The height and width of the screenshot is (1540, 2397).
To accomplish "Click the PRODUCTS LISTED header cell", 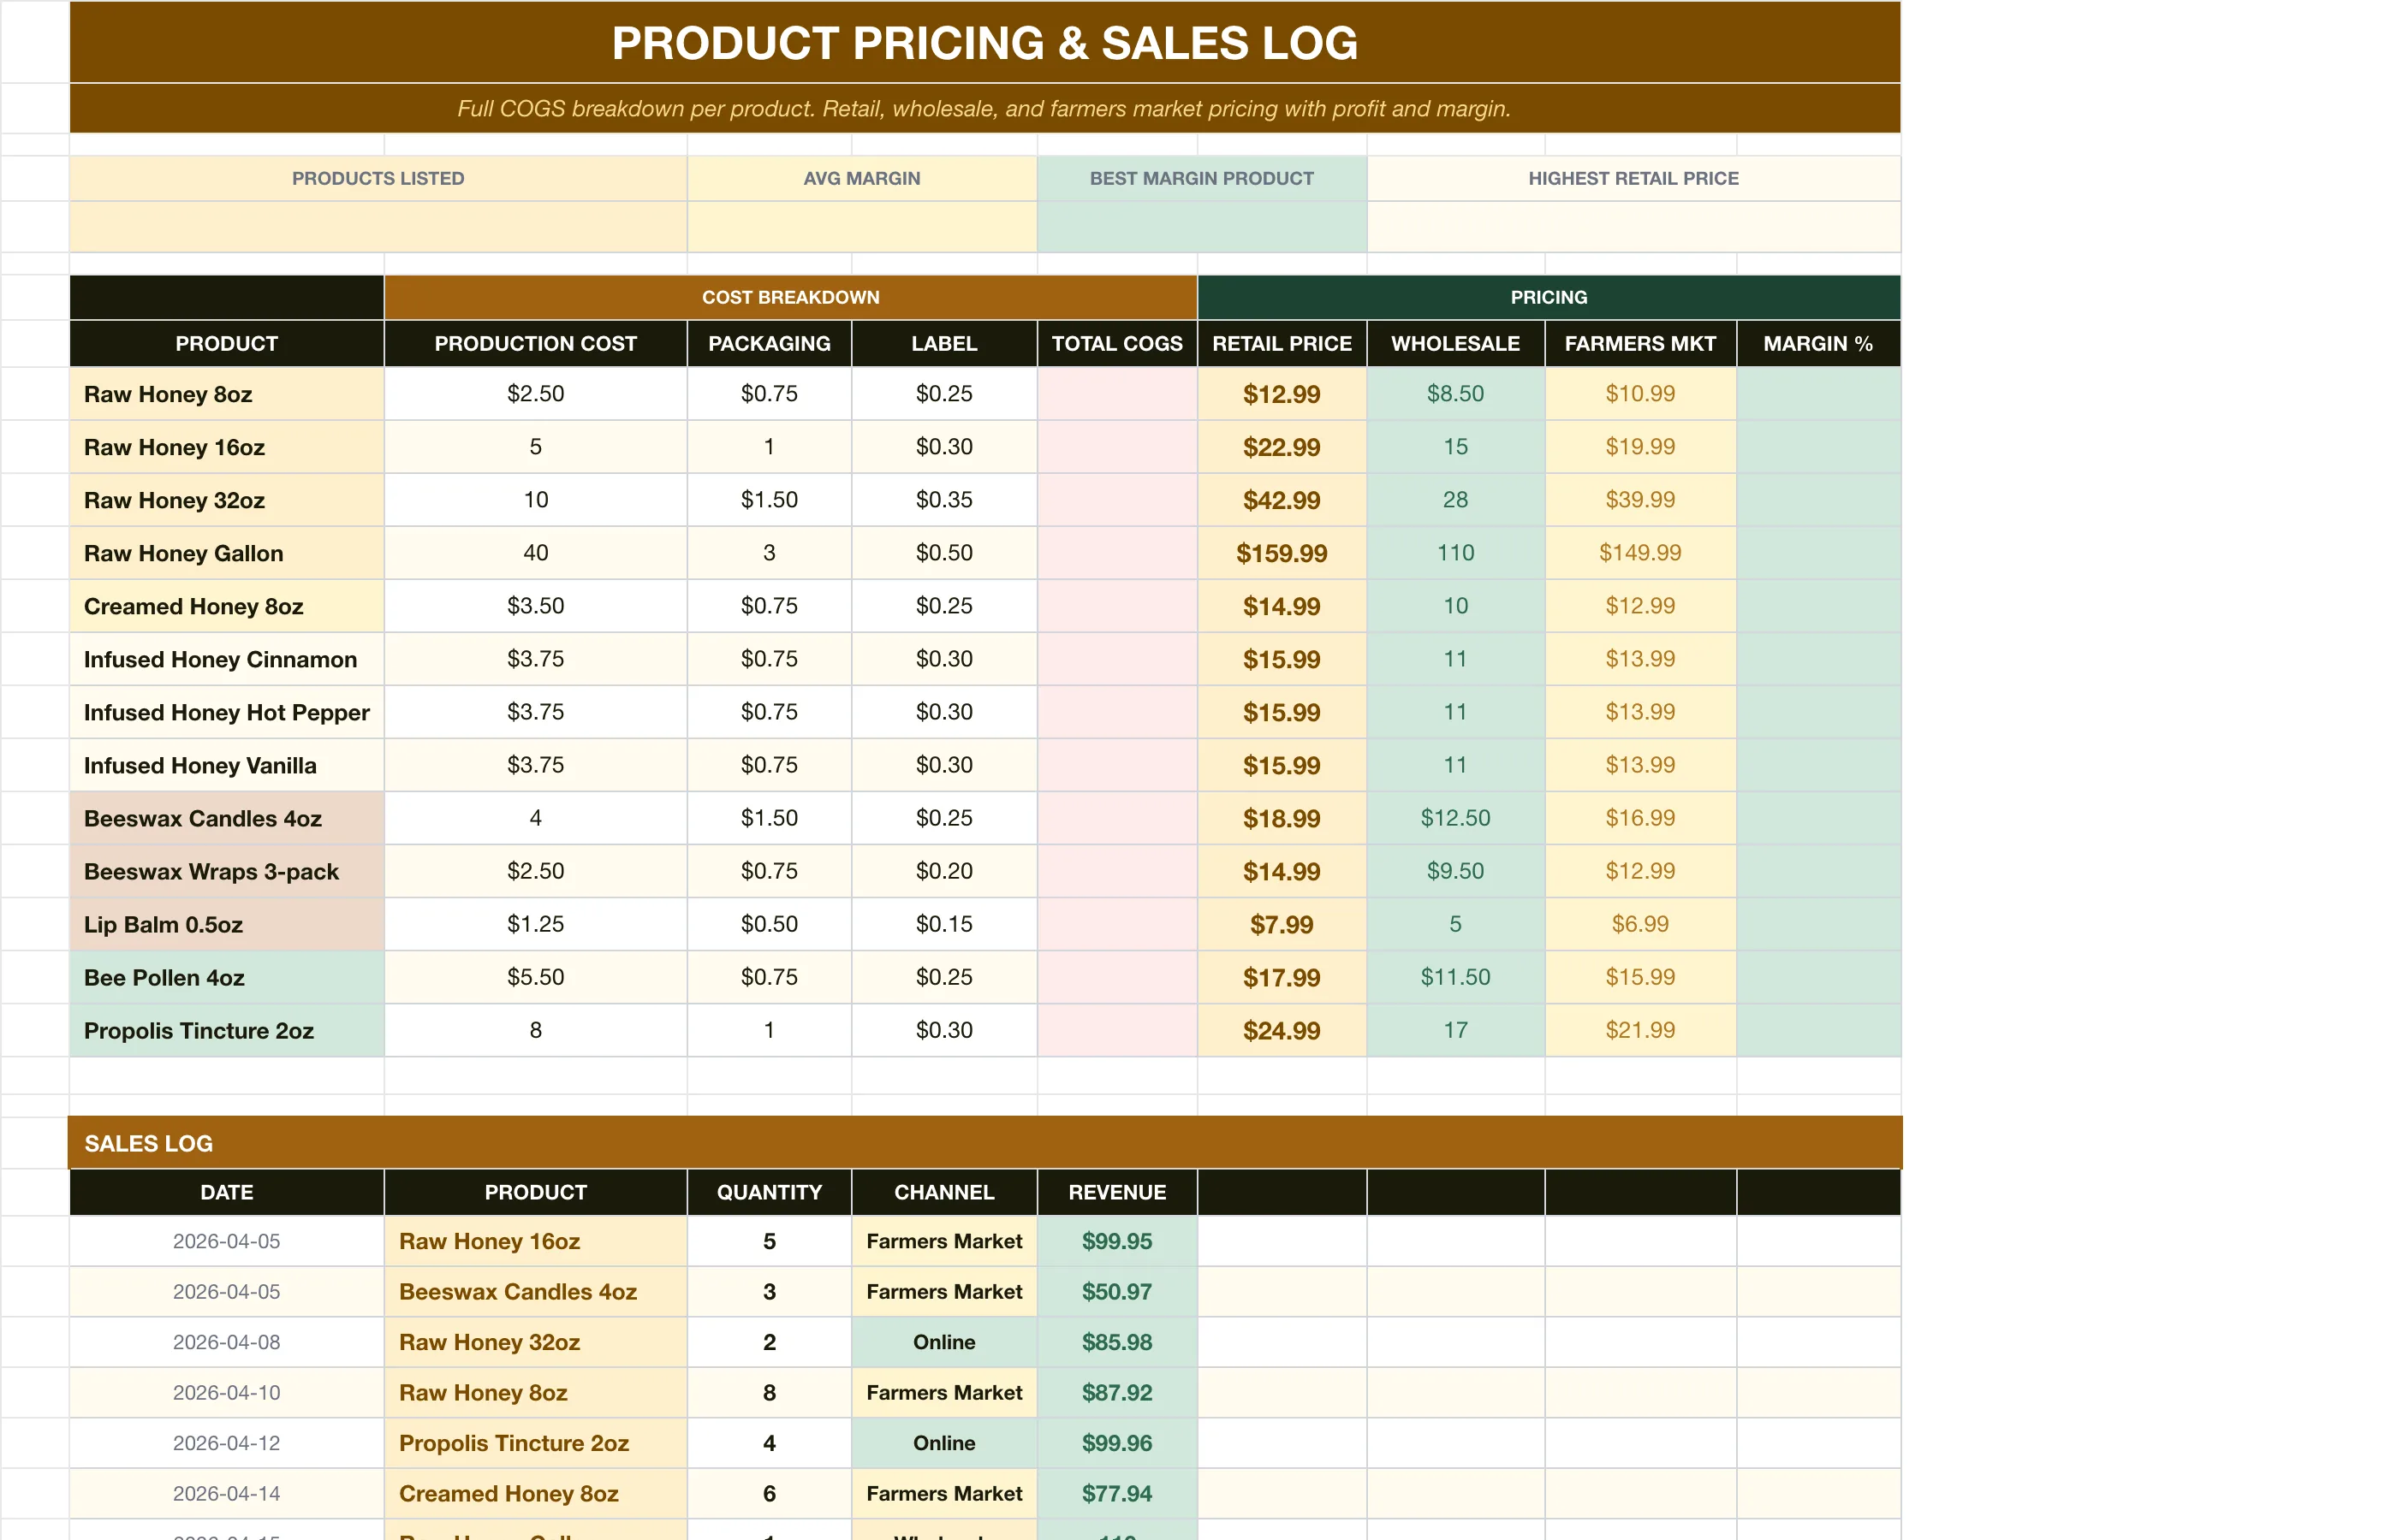I will point(378,178).
